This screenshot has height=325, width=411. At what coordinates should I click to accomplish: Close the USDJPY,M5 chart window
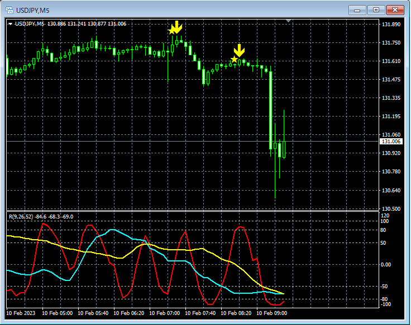[395, 9]
